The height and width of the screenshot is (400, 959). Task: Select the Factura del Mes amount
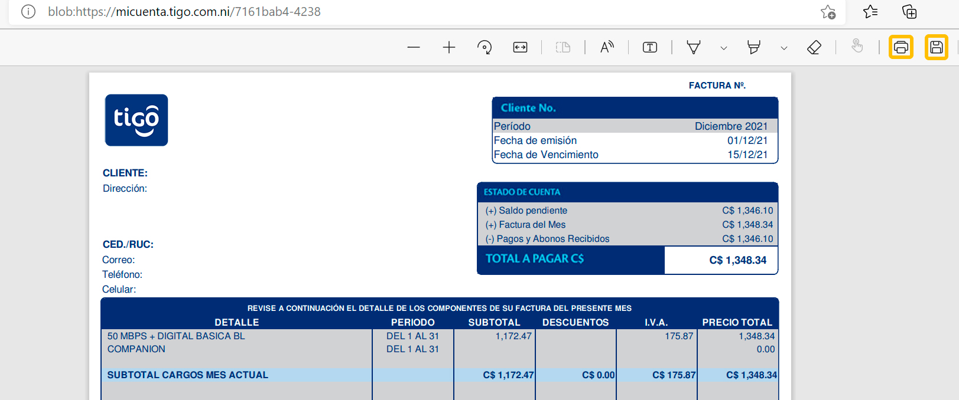[x=747, y=225]
